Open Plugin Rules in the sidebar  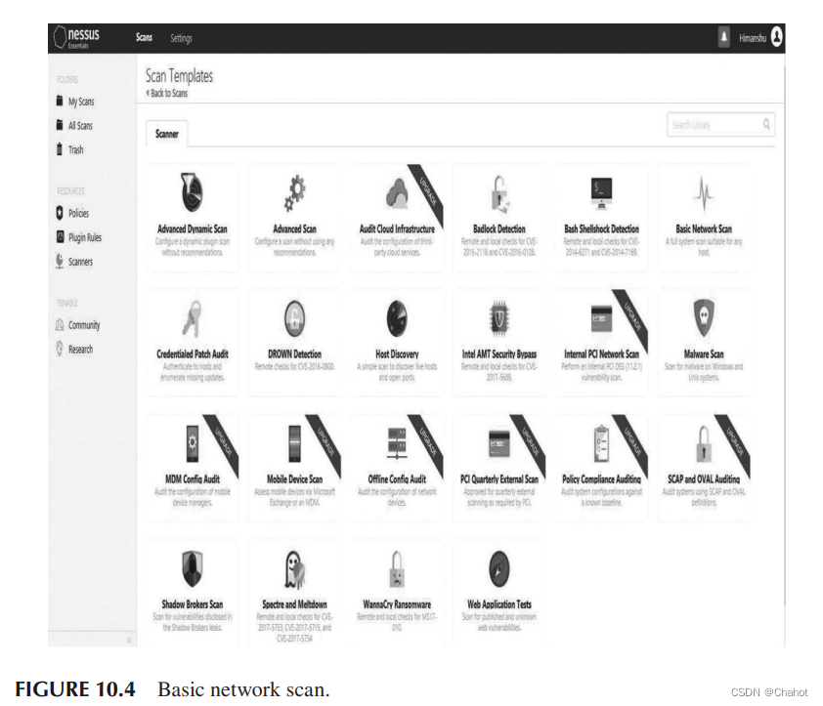79,237
